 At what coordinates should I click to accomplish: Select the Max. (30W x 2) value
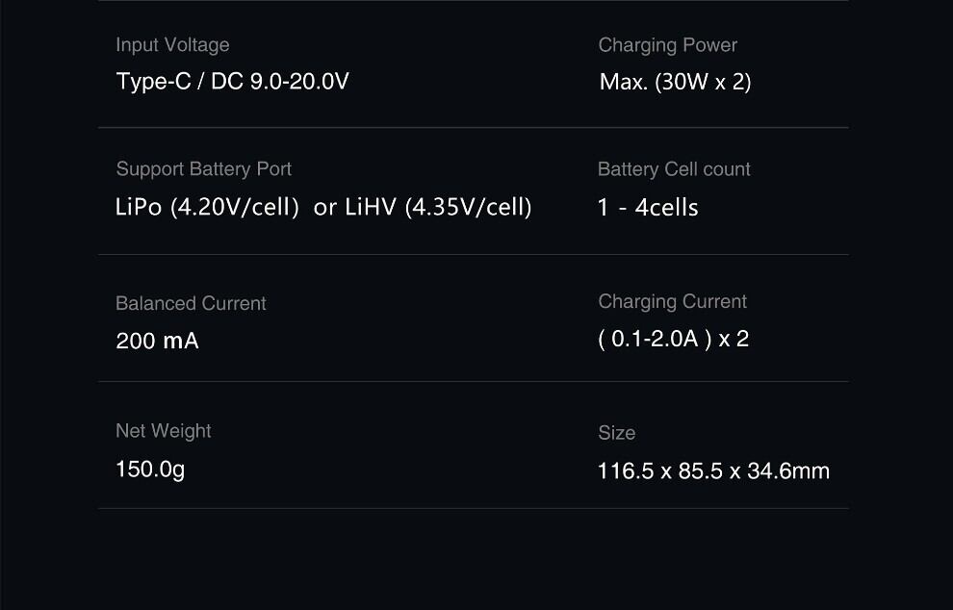(675, 83)
